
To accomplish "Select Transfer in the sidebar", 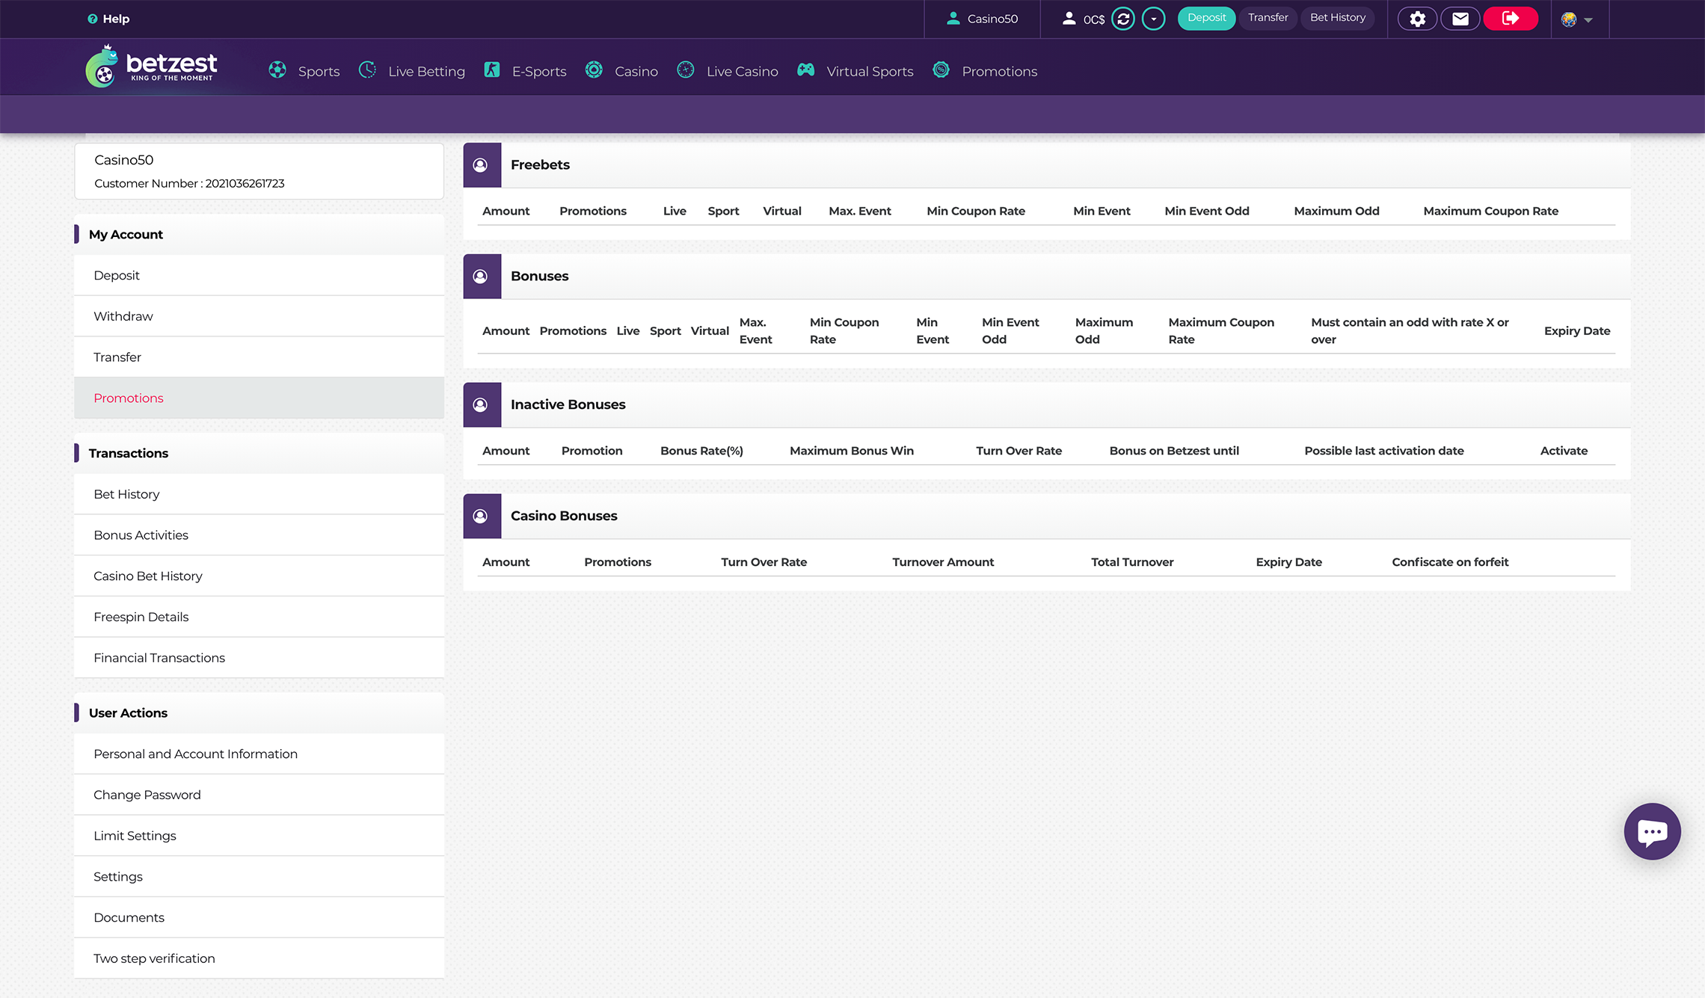I will pos(259,357).
